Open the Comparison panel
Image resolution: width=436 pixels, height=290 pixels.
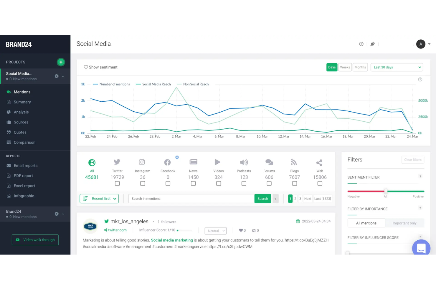click(x=24, y=142)
